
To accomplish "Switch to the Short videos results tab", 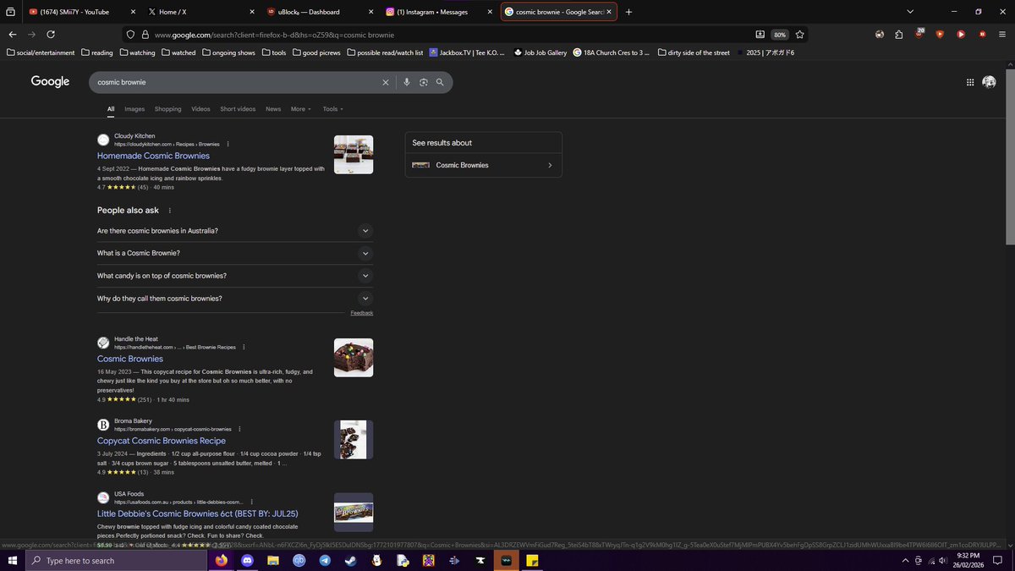I will [238, 109].
